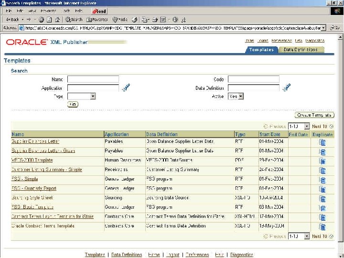344x258 pixels.
Task: Print the page using the toolbar icon
Action: pyautogui.click(x=155, y=20)
